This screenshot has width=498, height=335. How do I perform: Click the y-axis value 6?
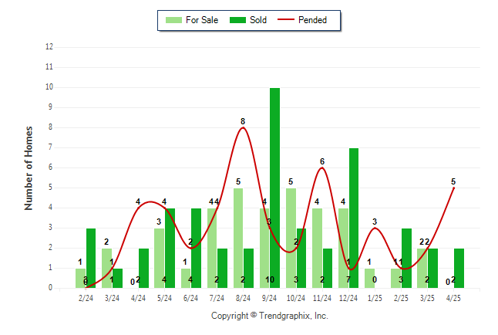pyautogui.click(x=50, y=167)
